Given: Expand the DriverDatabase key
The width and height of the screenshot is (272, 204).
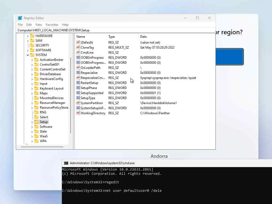Looking at the screenshot, I should click(x=32, y=74).
